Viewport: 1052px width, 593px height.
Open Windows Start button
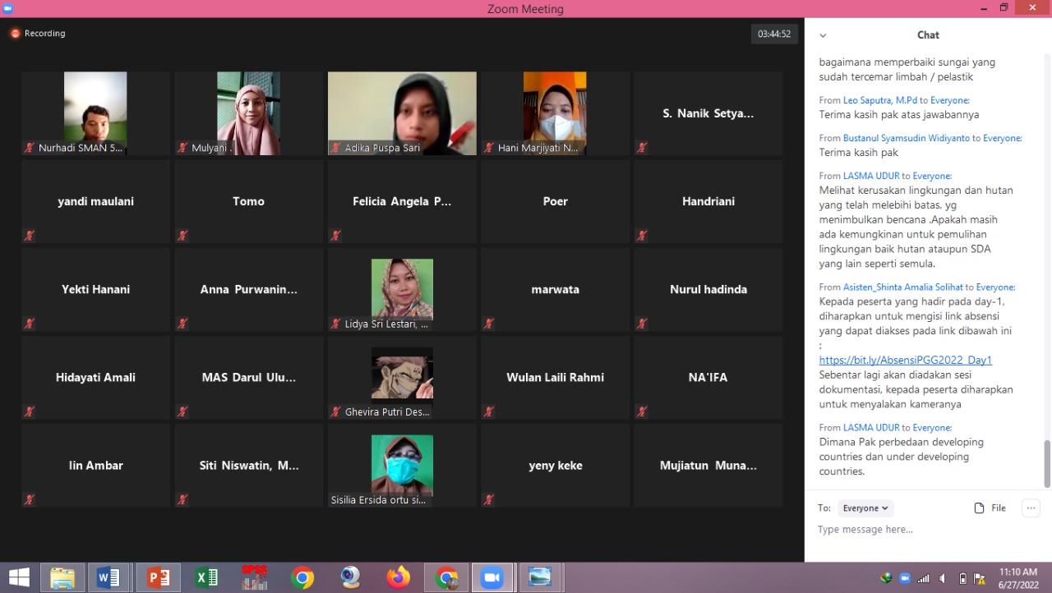(x=19, y=577)
